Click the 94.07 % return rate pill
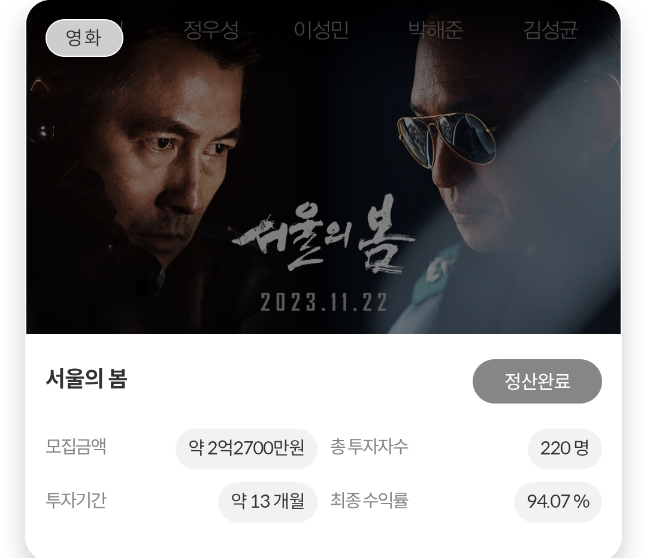Screen dimensions: 647x558 [558, 502]
